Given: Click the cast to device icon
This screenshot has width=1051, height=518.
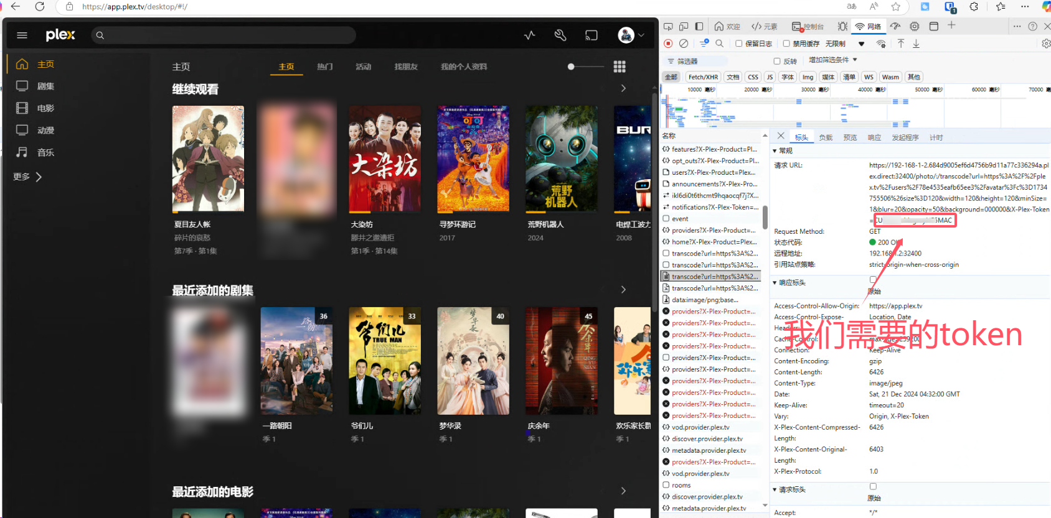Looking at the screenshot, I should pyautogui.click(x=591, y=35).
